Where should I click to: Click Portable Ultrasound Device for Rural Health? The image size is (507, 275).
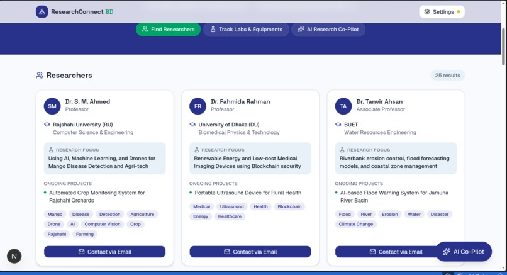(x=248, y=193)
